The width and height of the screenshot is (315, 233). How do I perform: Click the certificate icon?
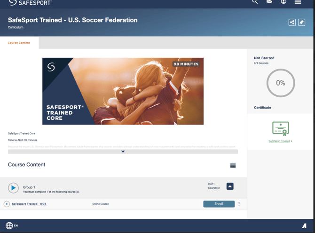281,128
